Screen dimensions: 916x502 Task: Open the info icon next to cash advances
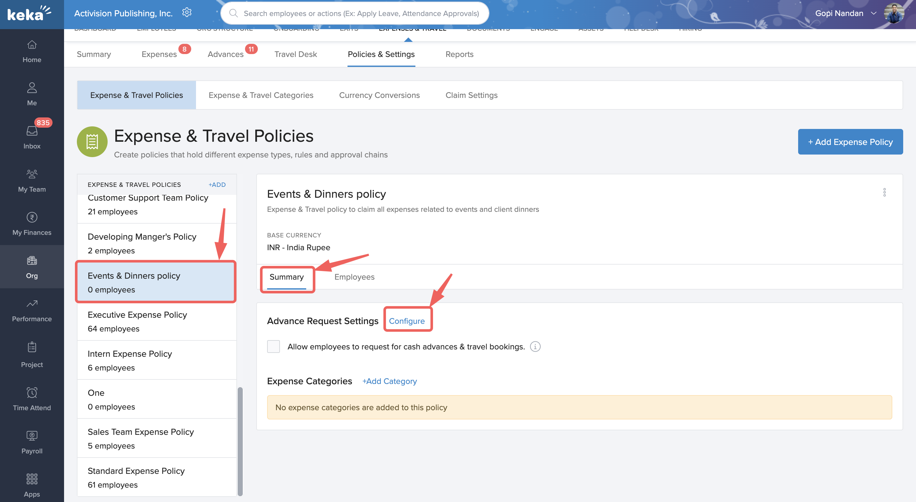(x=535, y=347)
